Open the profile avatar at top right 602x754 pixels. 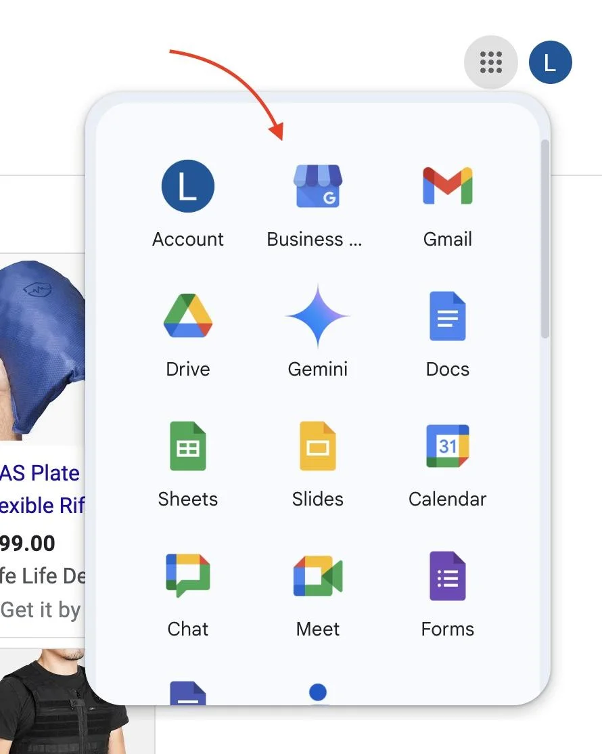point(550,62)
